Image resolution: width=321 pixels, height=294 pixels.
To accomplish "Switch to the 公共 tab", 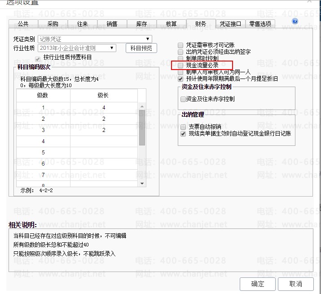I will (x=23, y=24).
